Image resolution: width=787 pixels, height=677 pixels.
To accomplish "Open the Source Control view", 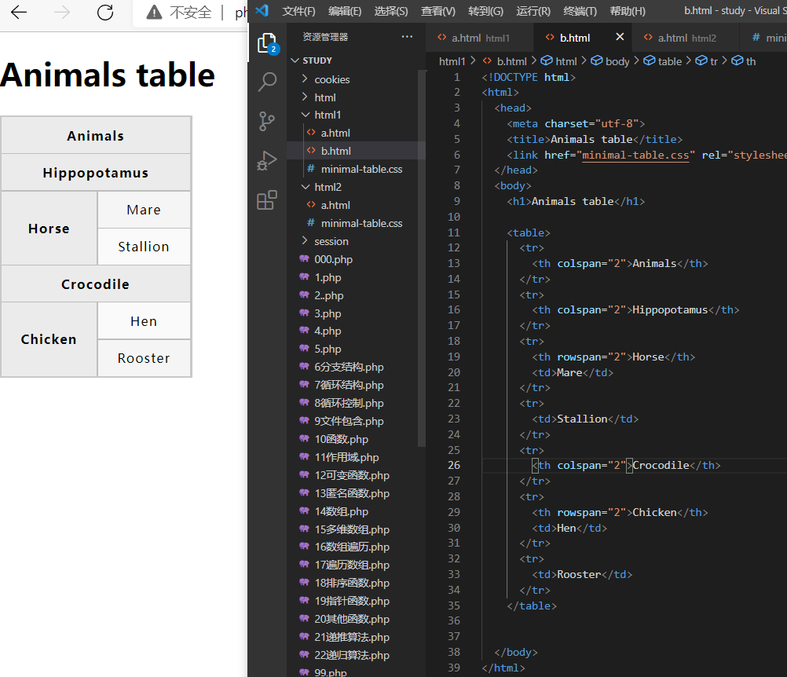I will 267,121.
